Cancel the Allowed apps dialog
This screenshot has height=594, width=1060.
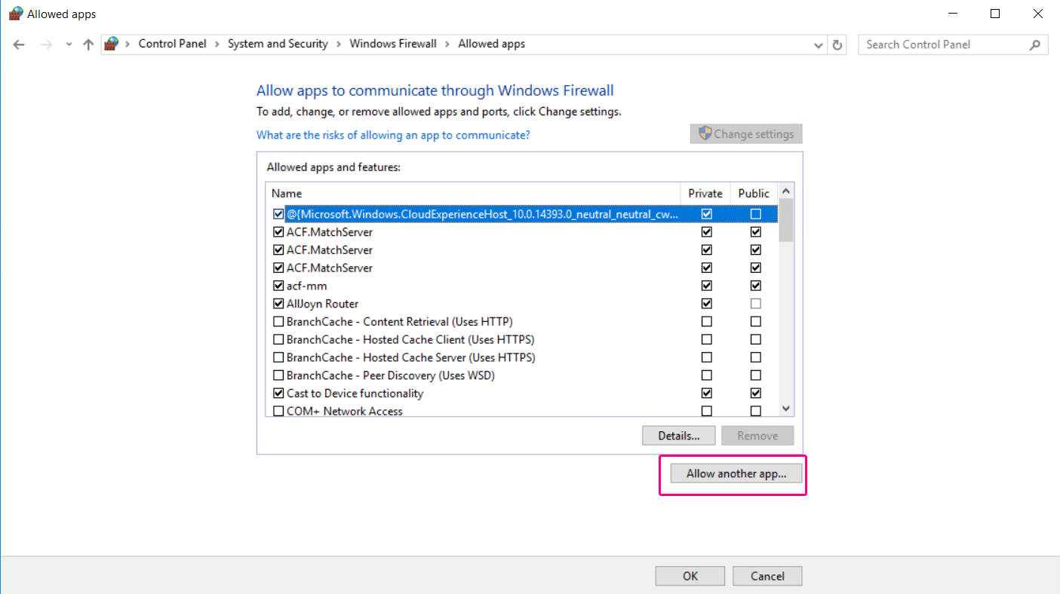tap(767, 576)
